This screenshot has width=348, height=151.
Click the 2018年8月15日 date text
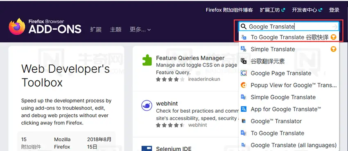tap(99, 143)
